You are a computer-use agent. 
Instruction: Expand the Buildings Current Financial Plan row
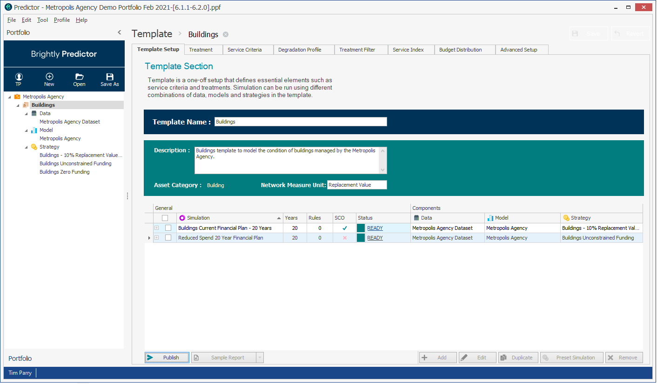(157, 228)
